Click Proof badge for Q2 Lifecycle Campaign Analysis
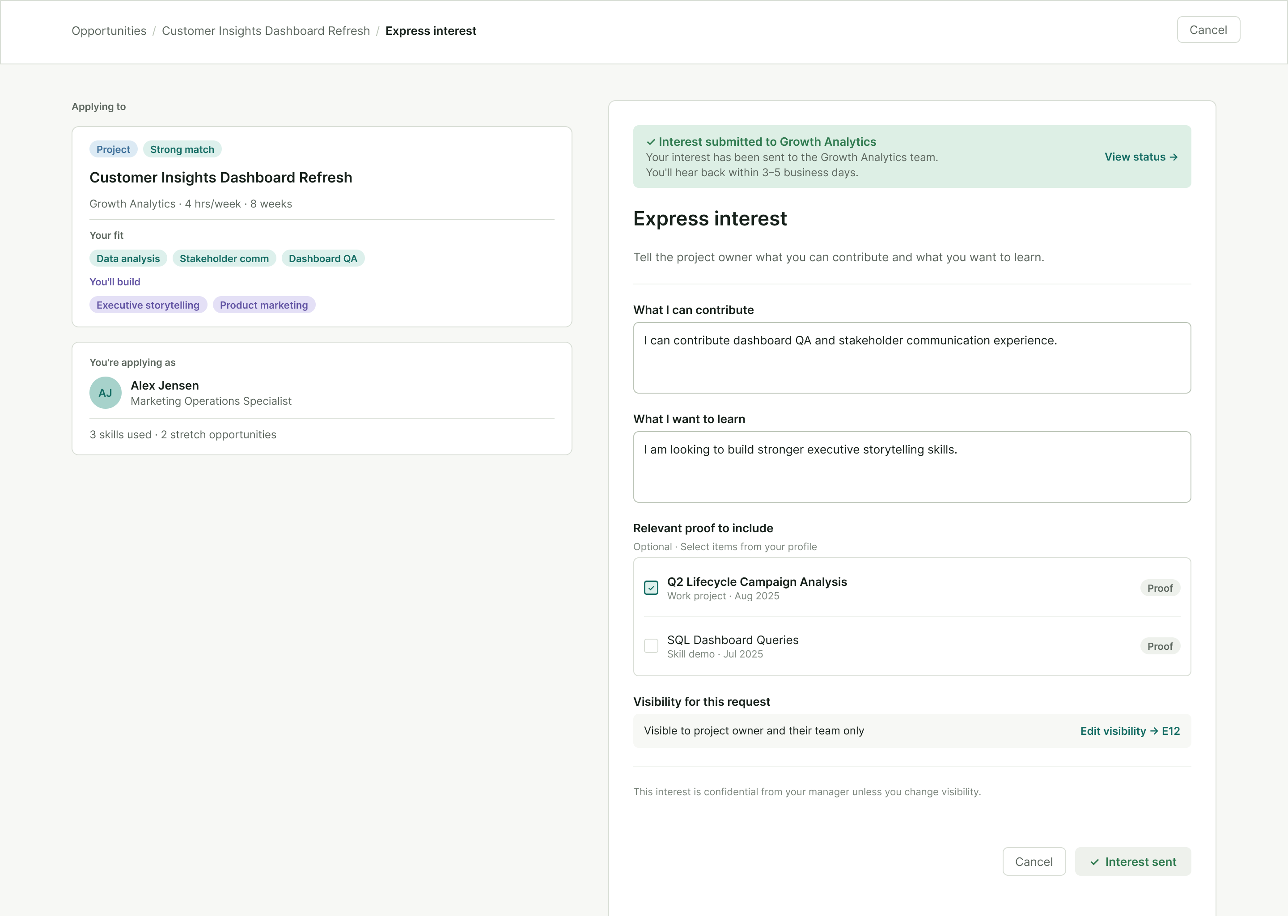Screen dimensions: 1288x916 point(1160,588)
